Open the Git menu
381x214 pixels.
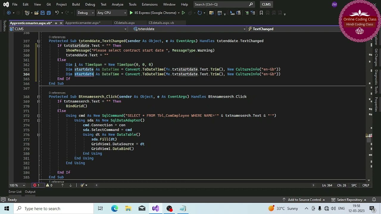point(49,4)
